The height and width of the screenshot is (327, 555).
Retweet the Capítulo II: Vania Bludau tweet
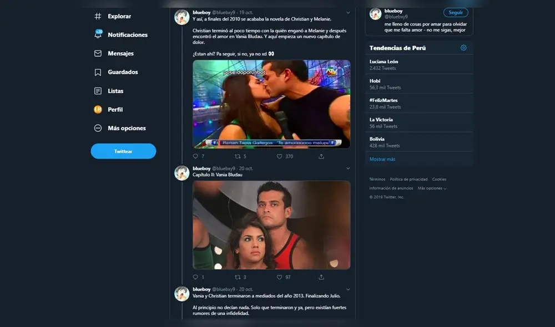[x=237, y=277]
